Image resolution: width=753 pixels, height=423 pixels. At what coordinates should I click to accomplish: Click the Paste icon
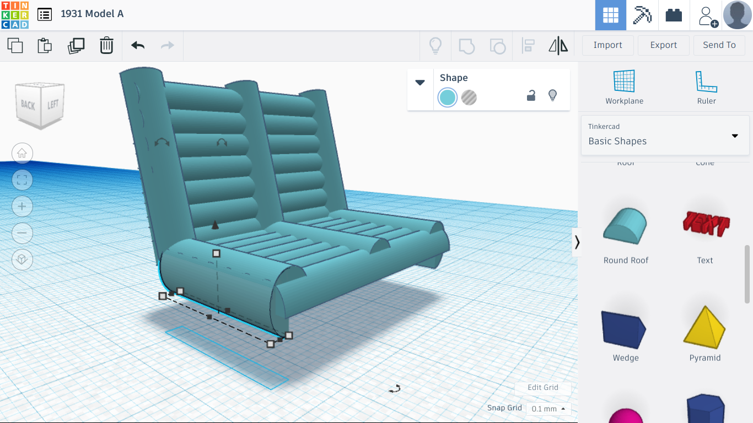[x=45, y=45]
